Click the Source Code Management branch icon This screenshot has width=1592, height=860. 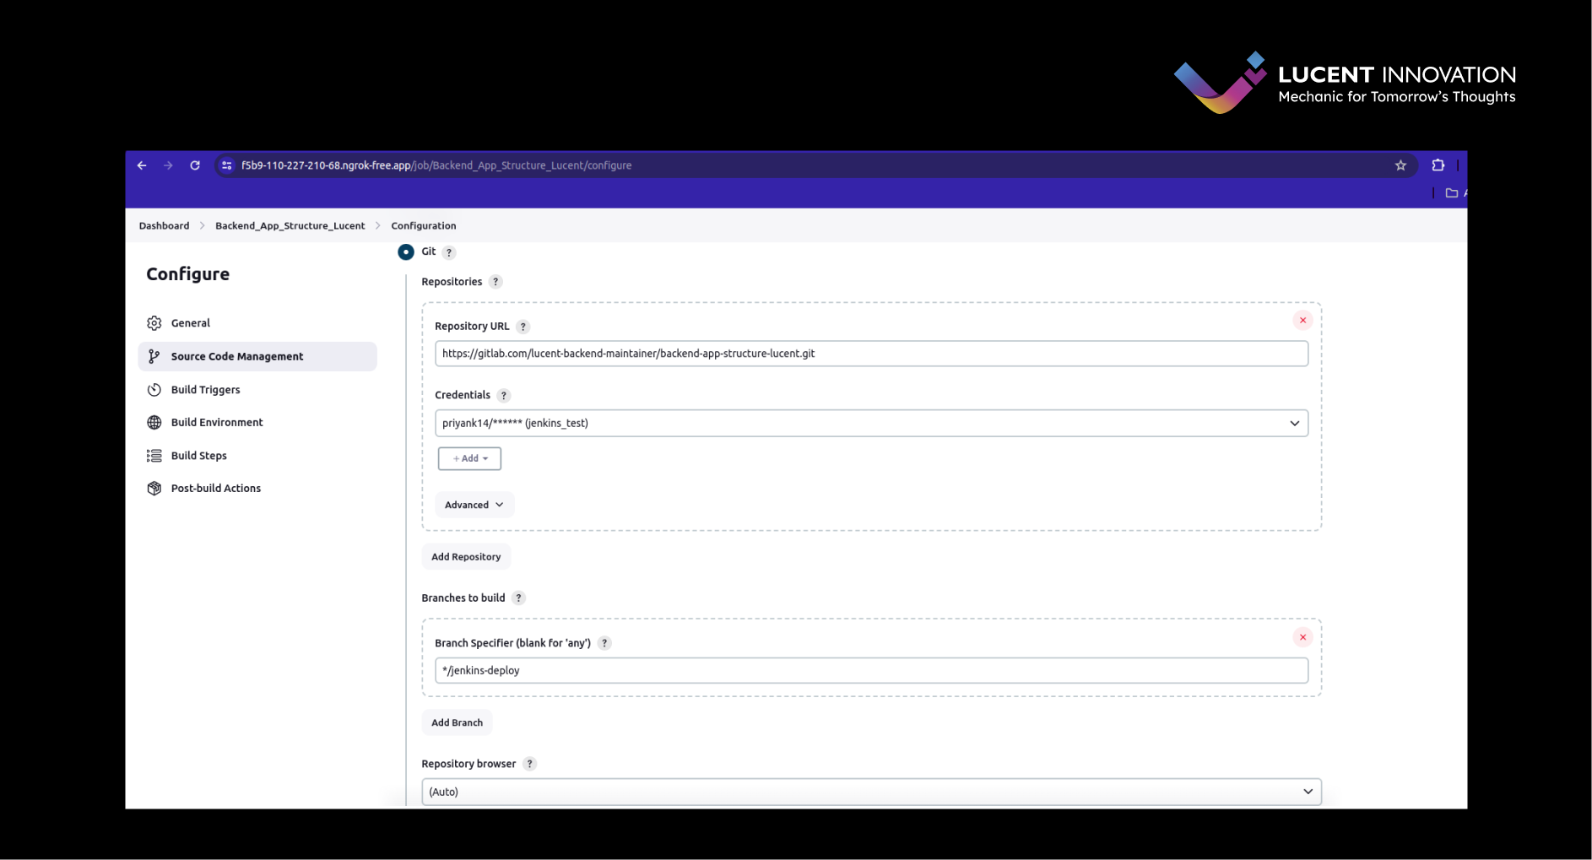point(154,357)
